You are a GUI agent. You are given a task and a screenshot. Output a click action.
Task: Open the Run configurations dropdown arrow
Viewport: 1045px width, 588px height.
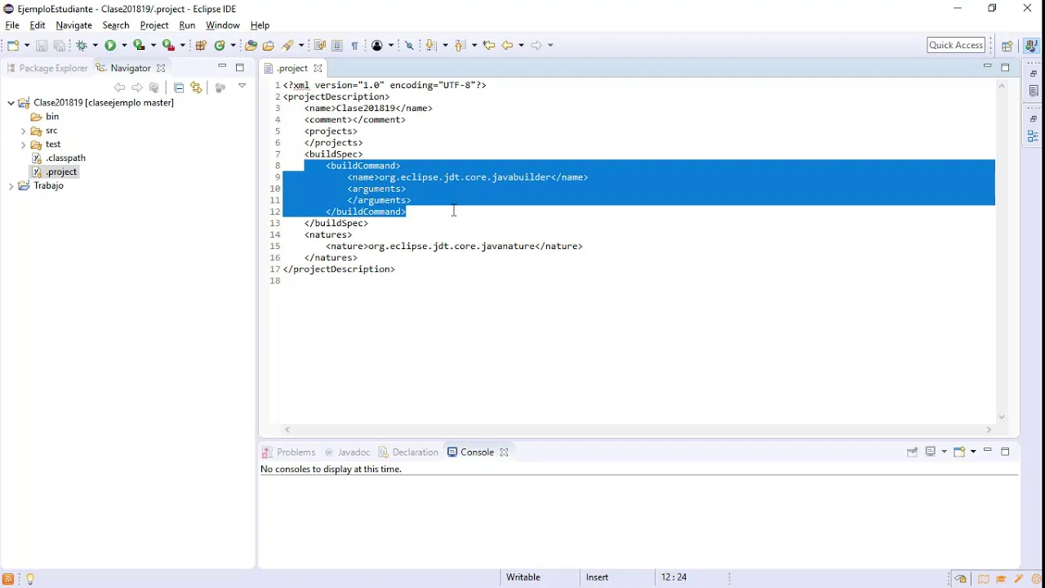(x=123, y=46)
